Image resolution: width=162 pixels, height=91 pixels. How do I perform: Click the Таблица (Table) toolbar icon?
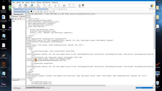click(x=70, y=5)
